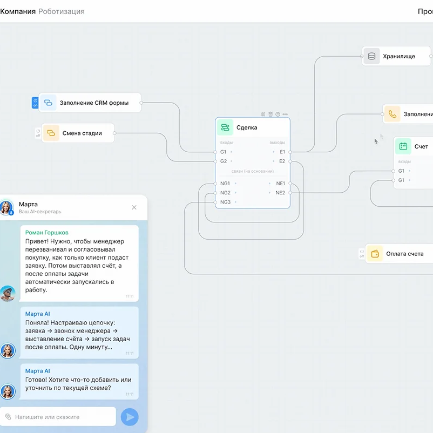Screen dimensions: 433x433
Task: Click the paperclip attachment icon in chat
Action: (8, 417)
